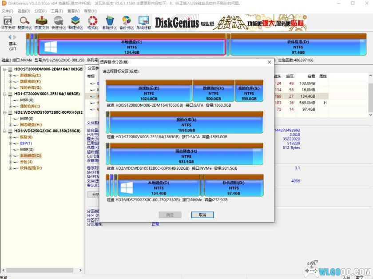Open the 搜索分区 (Search Partition) tool
This screenshot has height=279, width=373.
tap(24, 21)
